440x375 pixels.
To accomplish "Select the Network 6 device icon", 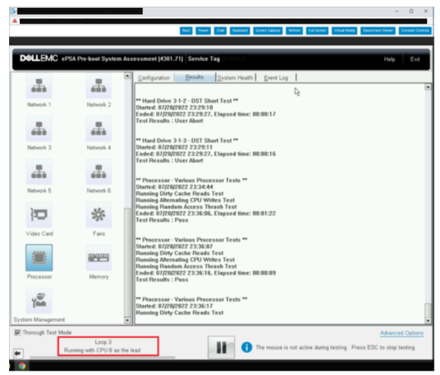I will coord(99,172).
